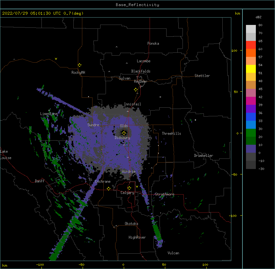Click the dBZ legend heading
This screenshot has width=275, height=269.
tap(258, 17)
